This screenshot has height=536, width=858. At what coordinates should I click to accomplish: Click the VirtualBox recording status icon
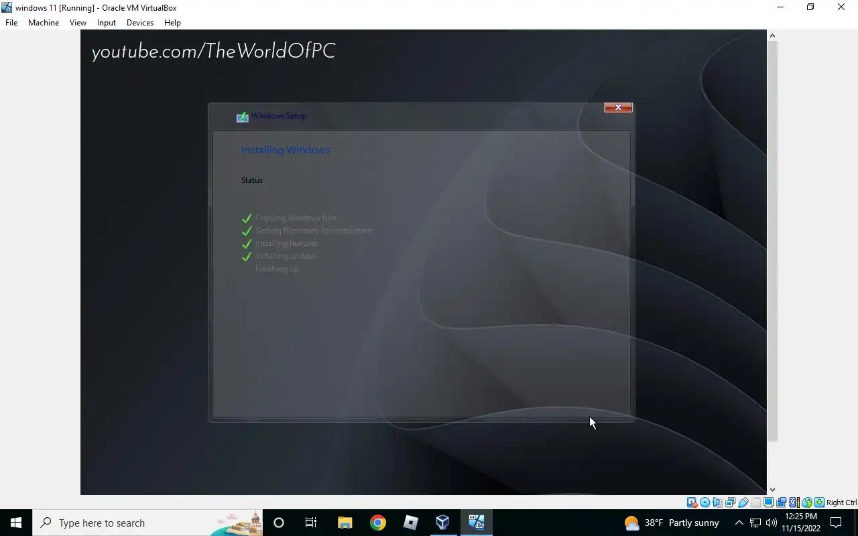[x=781, y=503]
